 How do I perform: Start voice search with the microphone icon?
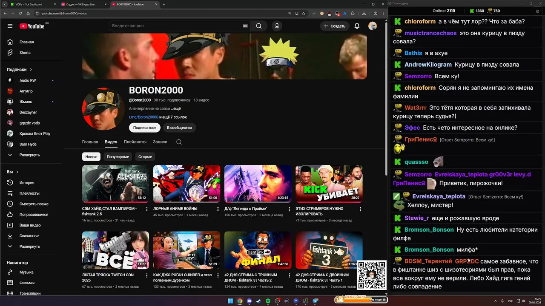click(277, 26)
